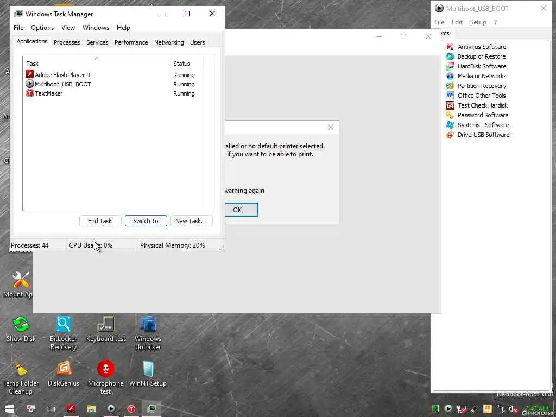Open the Mount Ap desktop icon
The width and height of the screenshot is (556, 417).
[21, 280]
